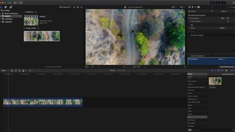Append clip to storyline icon
This screenshot has height=132, width=235.
tap(19, 70)
